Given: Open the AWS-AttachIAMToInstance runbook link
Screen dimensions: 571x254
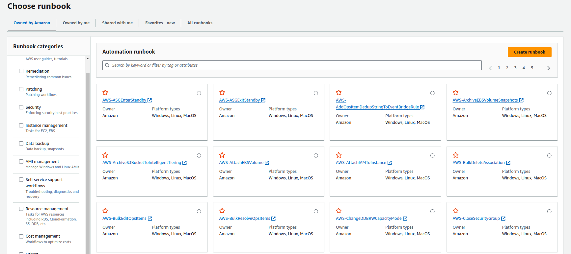Looking at the screenshot, I should click(x=361, y=163).
